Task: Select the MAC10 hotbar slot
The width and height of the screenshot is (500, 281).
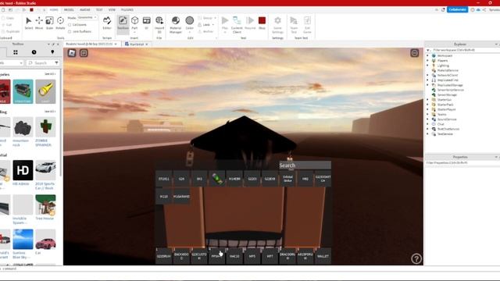Action: [234, 256]
